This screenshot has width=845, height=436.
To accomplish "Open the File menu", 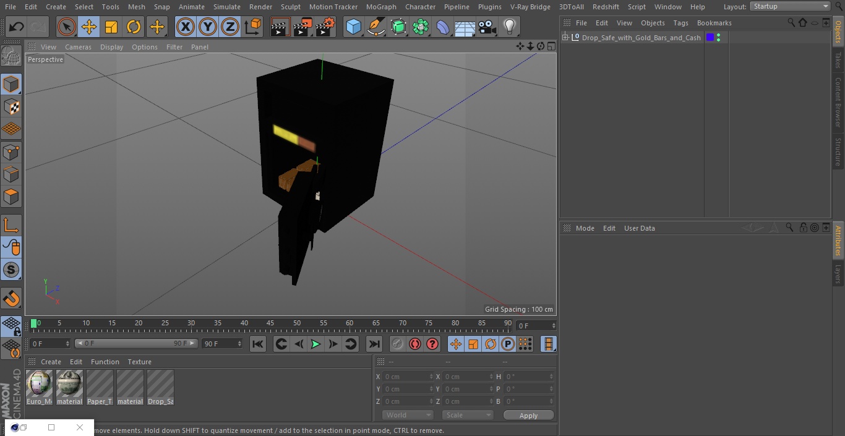I will point(11,7).
